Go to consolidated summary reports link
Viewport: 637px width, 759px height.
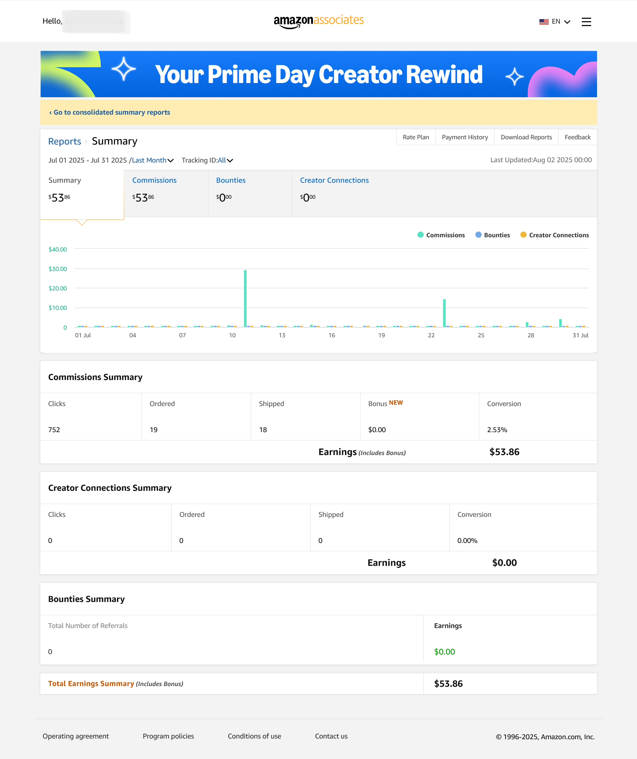(x=109, y=113)
